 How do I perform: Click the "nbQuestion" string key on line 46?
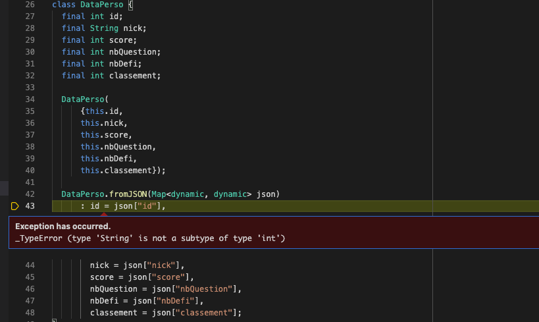pyautogui.click(x=212, y=289)
